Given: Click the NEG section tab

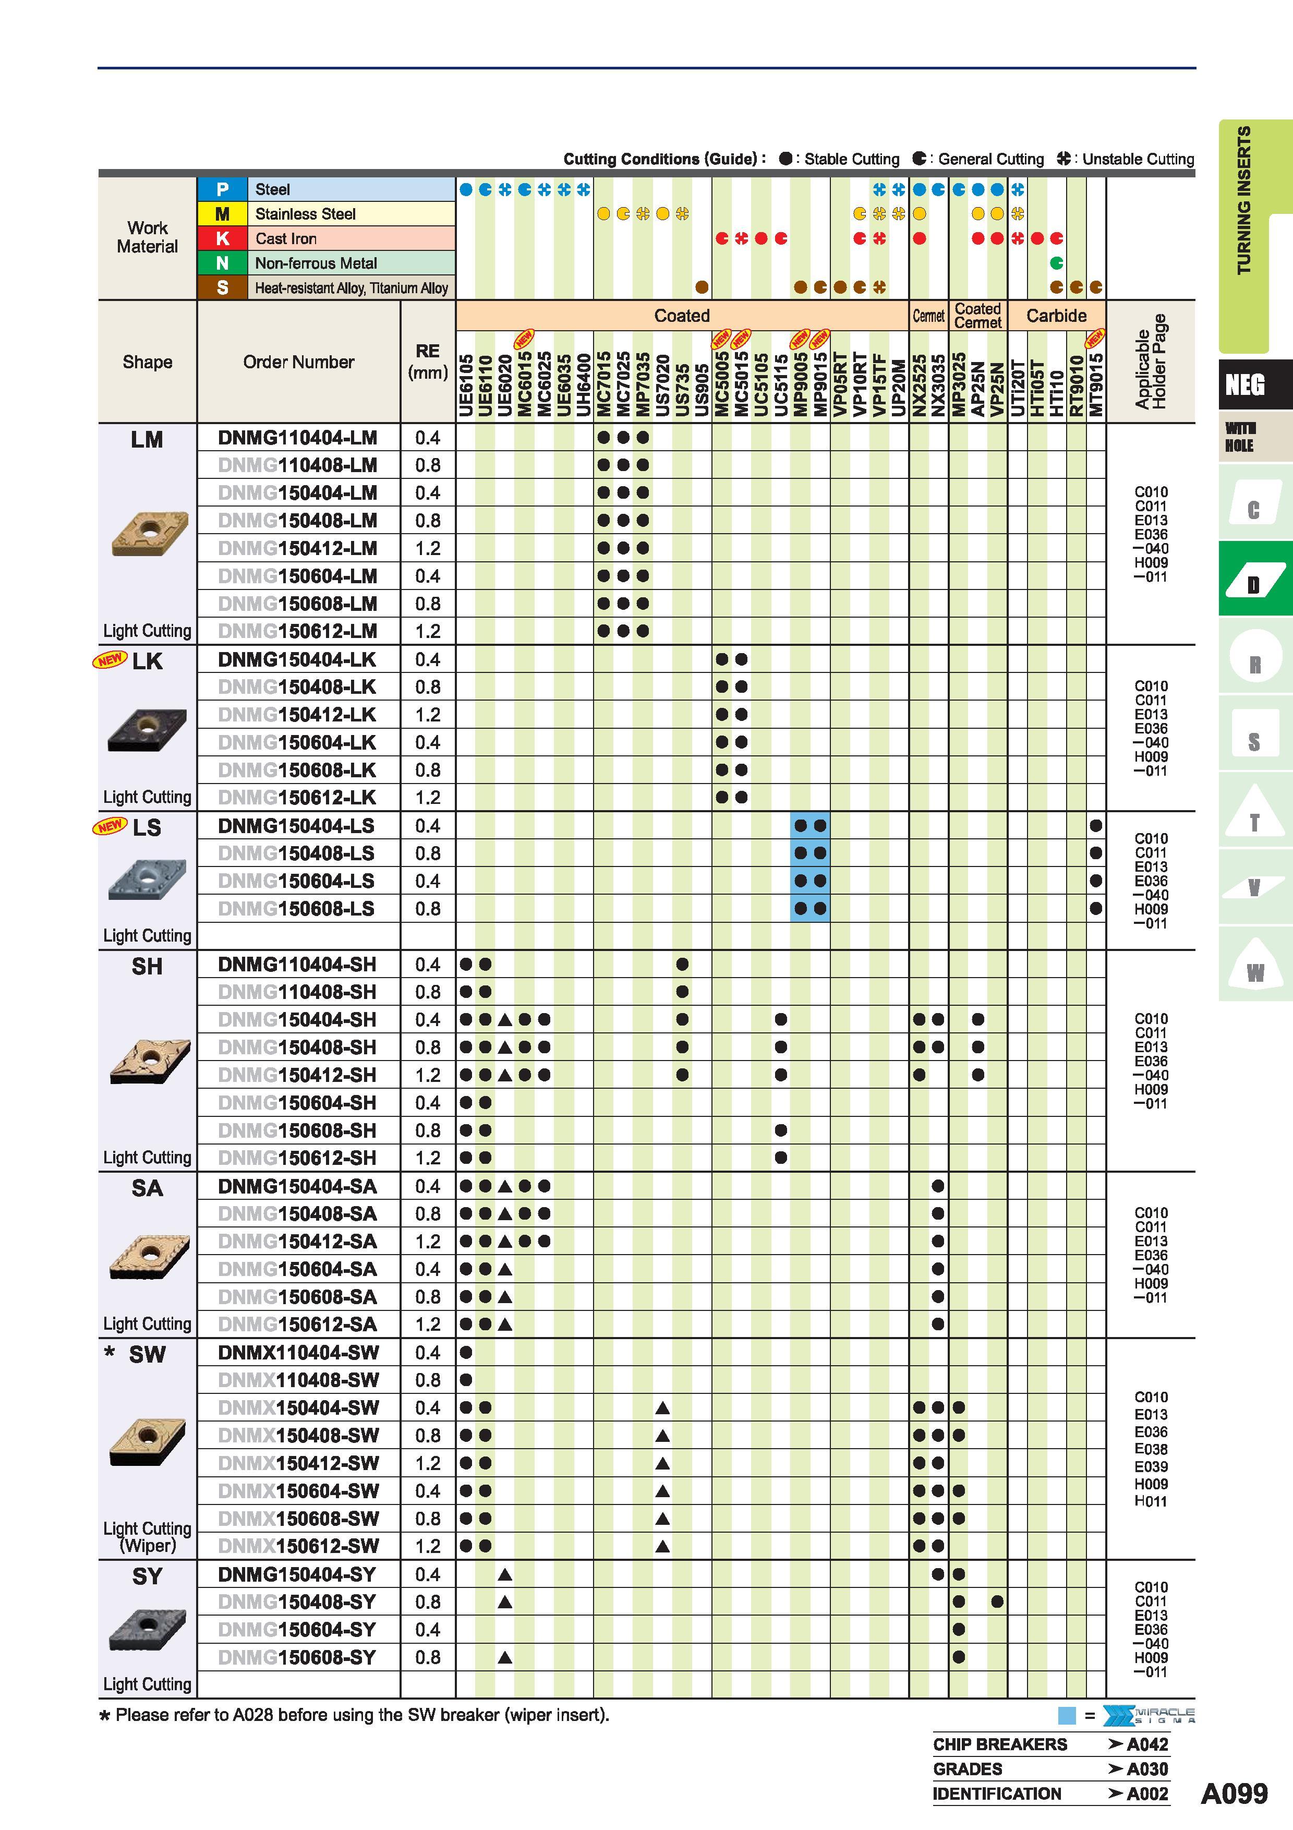Looking at the screenshot, I should [x=1255, y=385].
